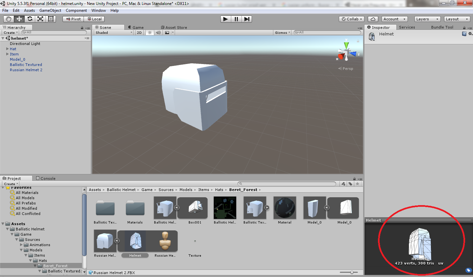Select the Scale tool
Viewport: 473px width, 277px height.
40,19
